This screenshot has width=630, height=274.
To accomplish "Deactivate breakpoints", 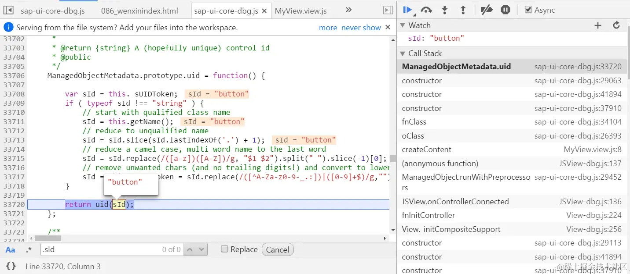I will 486,10.
